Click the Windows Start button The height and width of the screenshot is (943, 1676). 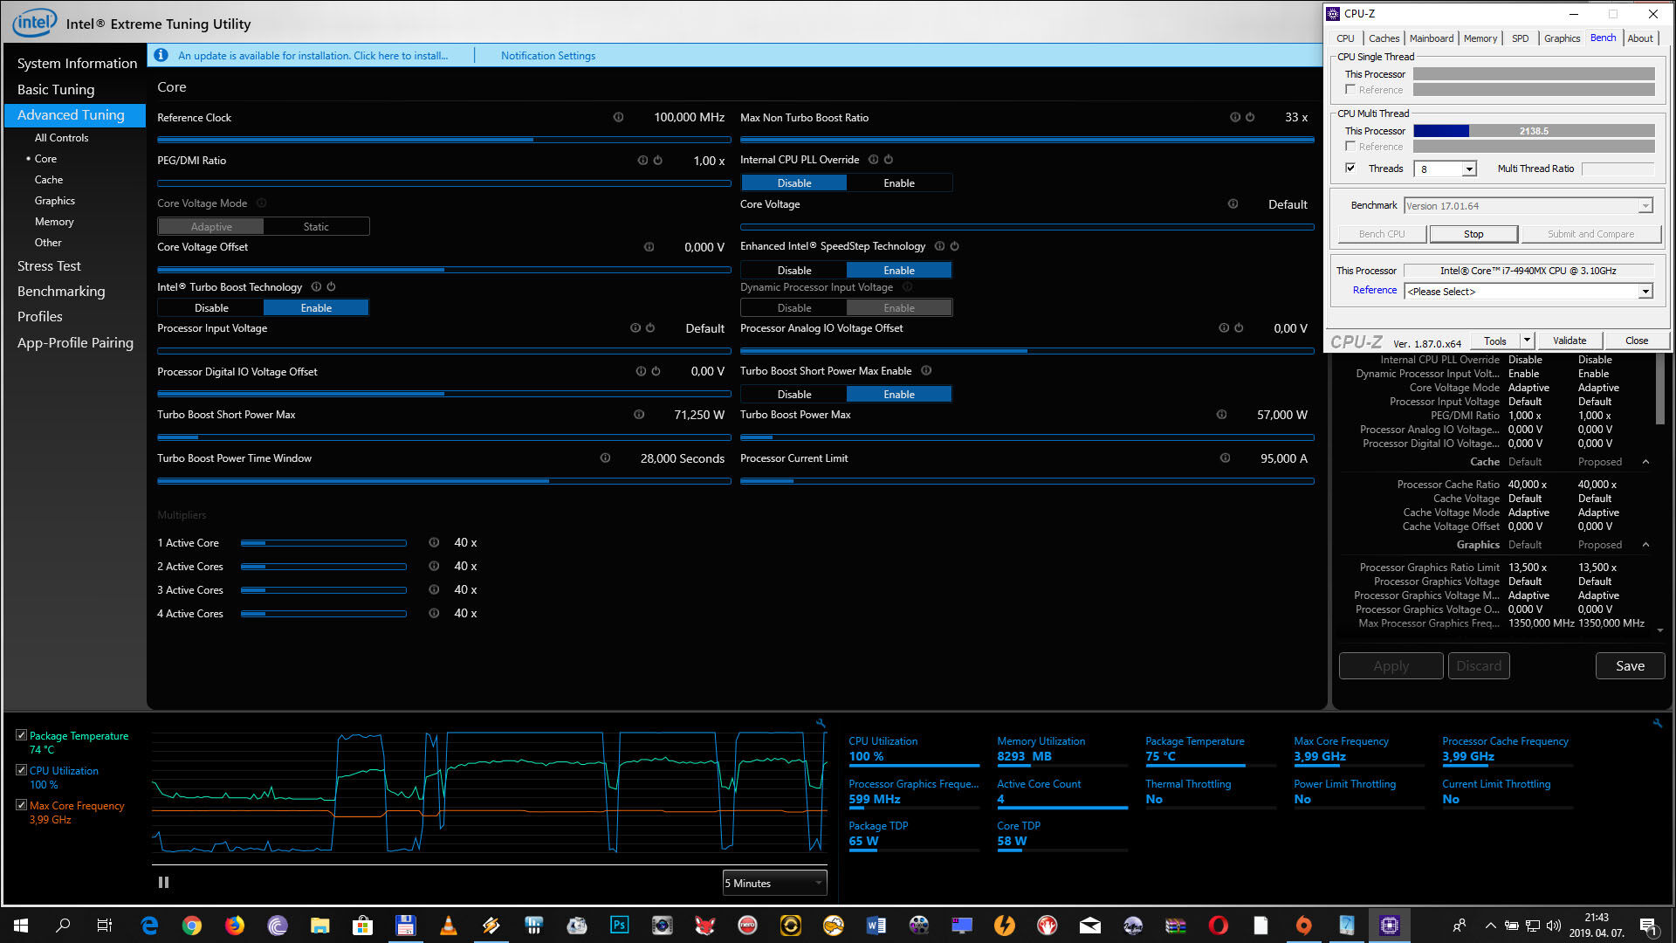click(x=21, y=926)
